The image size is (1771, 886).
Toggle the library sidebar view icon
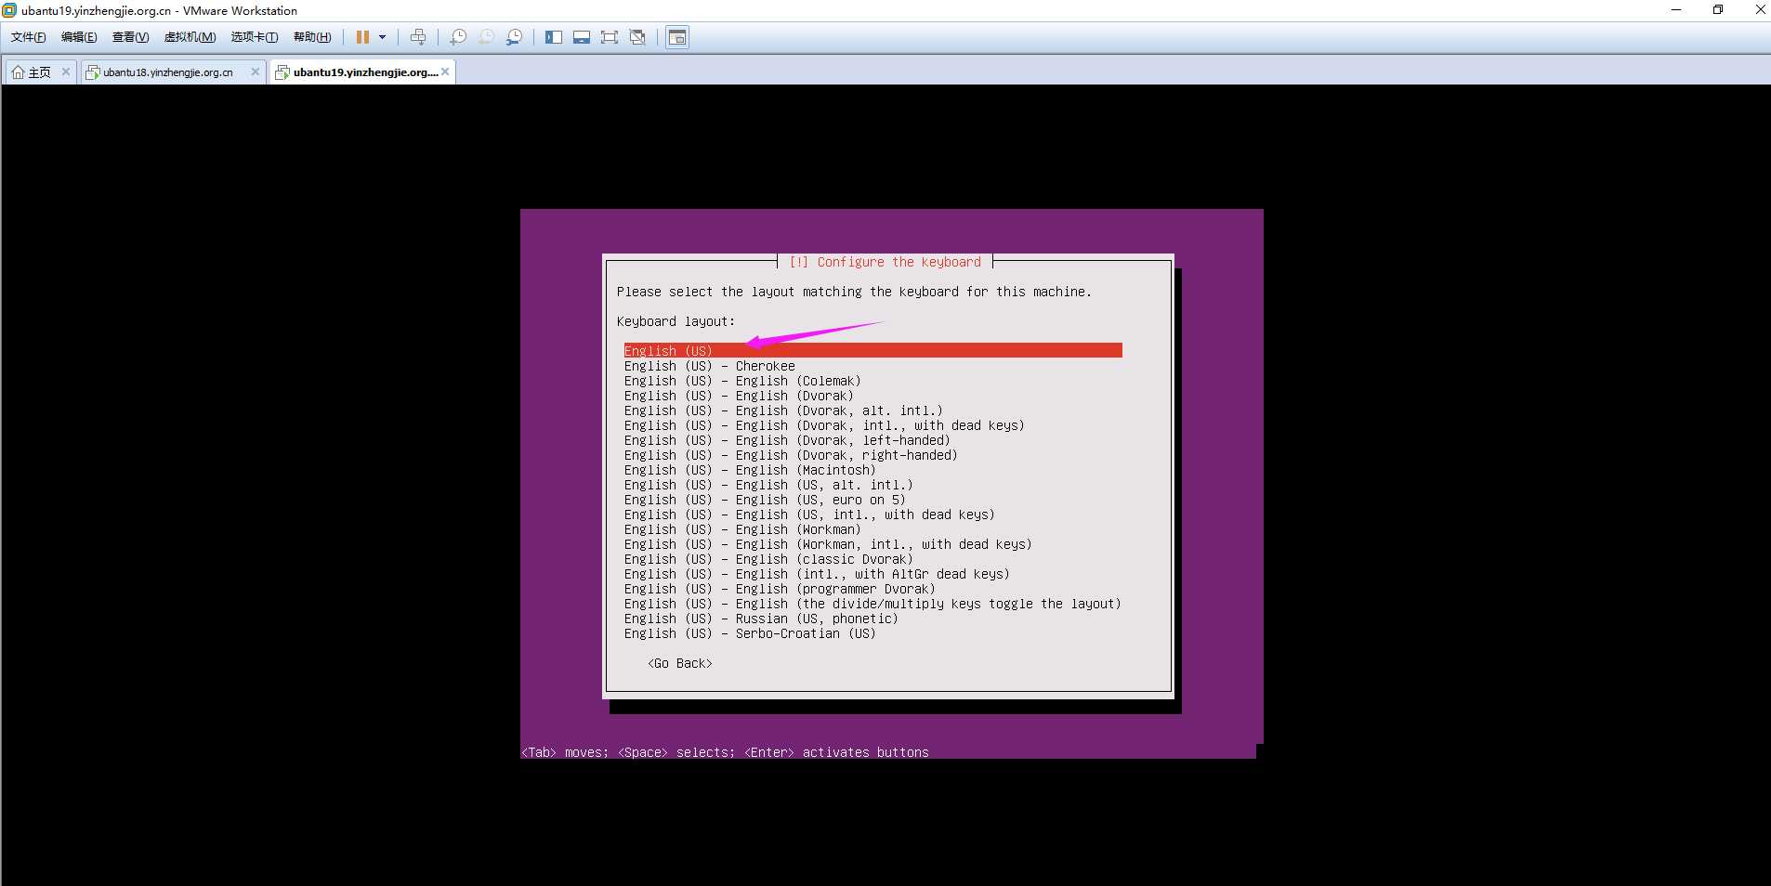click(554, 37)
